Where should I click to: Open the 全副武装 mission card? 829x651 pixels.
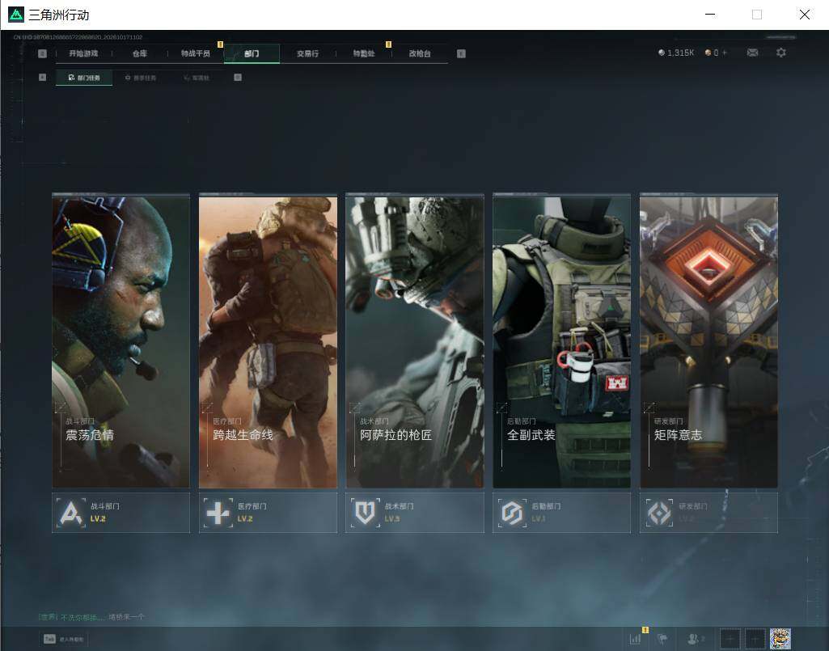(x=562, y=340)
